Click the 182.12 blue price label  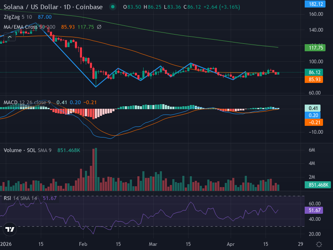(x=315, y=4)
